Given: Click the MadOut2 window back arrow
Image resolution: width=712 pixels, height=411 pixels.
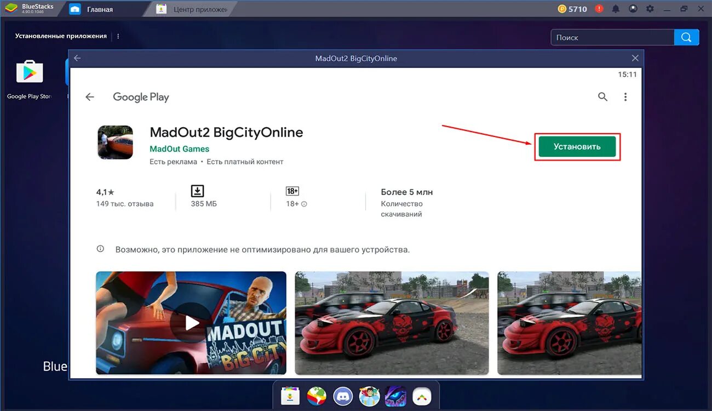Looking at the screenshot, I should pyautogui.click(x=77, y=58).
